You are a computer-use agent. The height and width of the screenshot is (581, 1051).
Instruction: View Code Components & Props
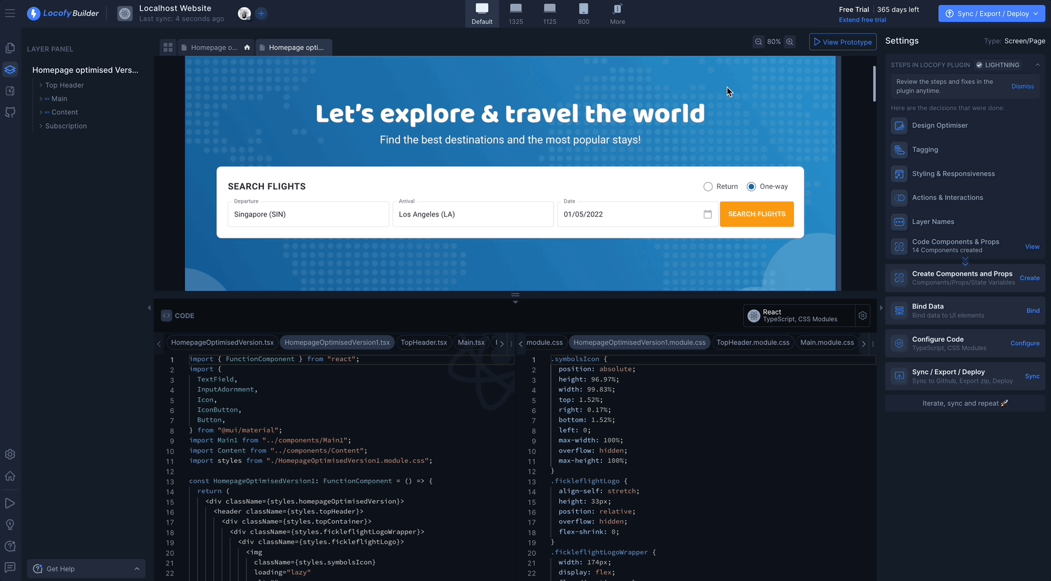click(x=1032, y=247)
